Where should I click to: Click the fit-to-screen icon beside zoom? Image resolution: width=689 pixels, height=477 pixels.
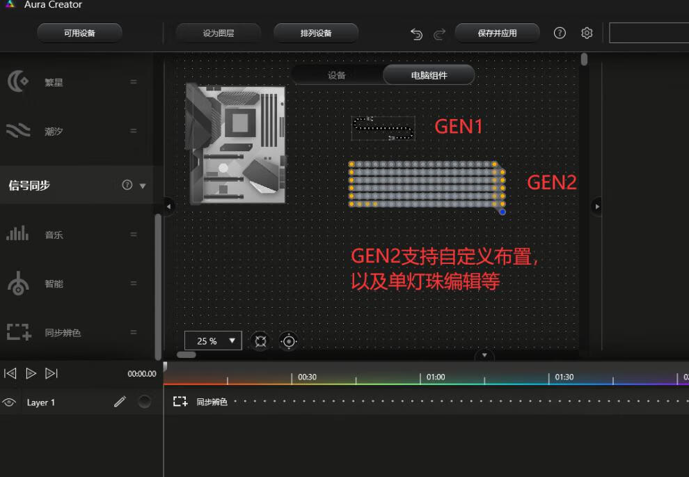[x=260, y=341]
